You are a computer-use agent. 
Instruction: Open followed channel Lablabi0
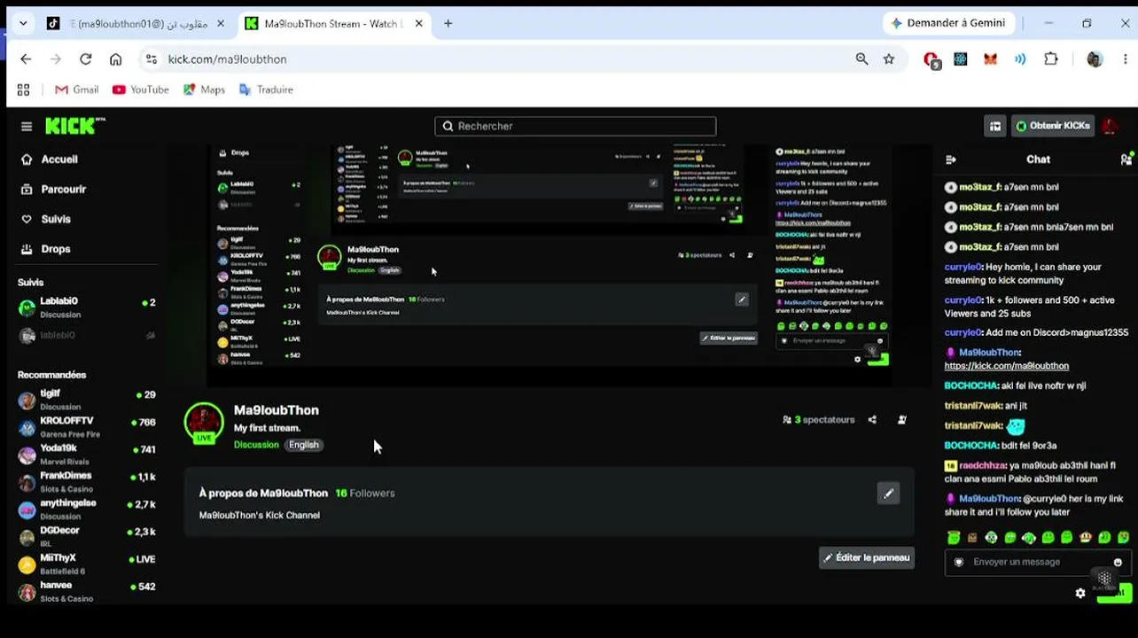87,307
